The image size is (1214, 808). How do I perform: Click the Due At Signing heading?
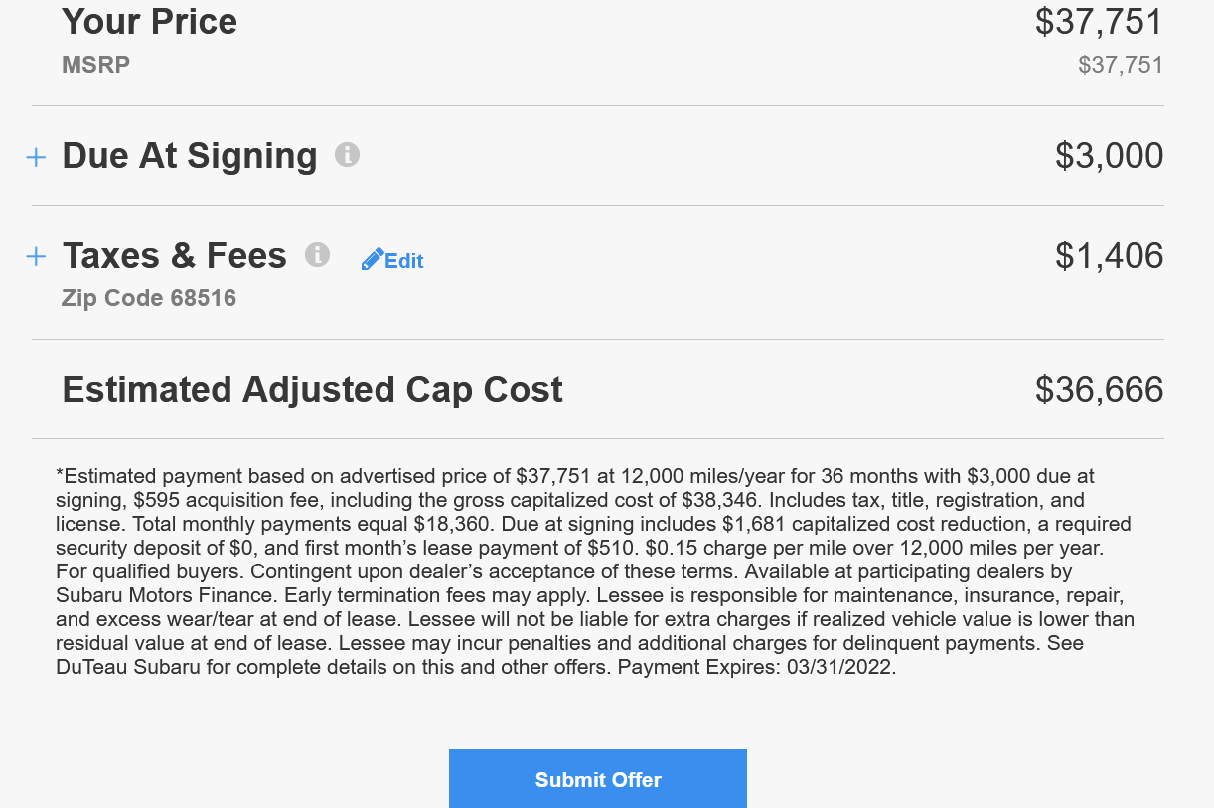click(190, 156)
